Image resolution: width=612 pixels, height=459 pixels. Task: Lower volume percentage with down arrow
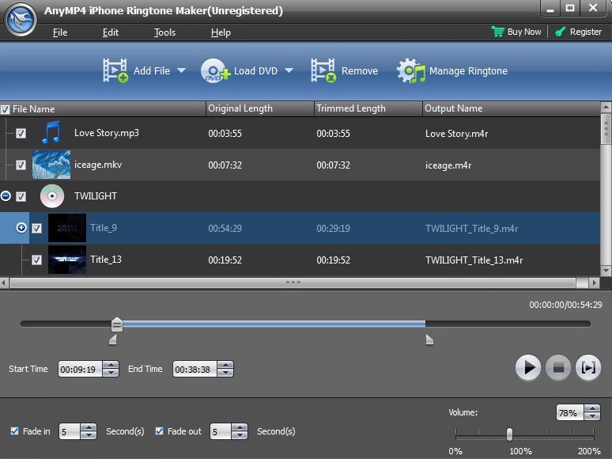coord(592,416)
